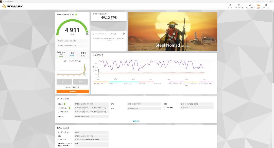This screenshot has width=274, height=148.
Task: Click the info icon beside ゲームパフォーマンス予測
Action: [124, 33]
